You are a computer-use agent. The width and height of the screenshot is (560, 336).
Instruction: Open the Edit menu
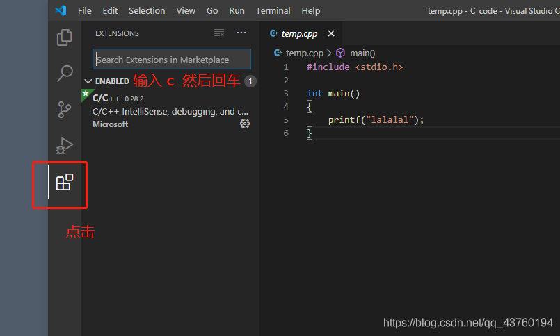tap(110, 11)
